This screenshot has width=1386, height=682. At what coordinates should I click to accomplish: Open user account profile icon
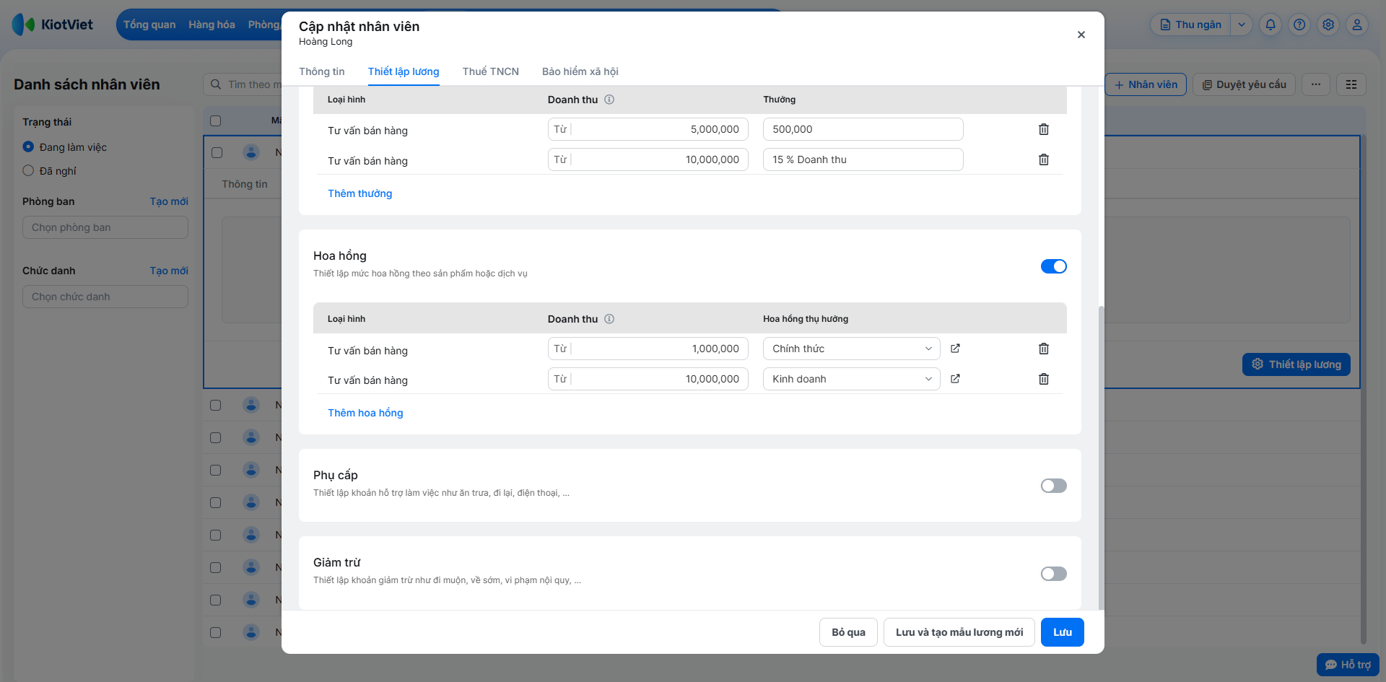coord(1357,25)
